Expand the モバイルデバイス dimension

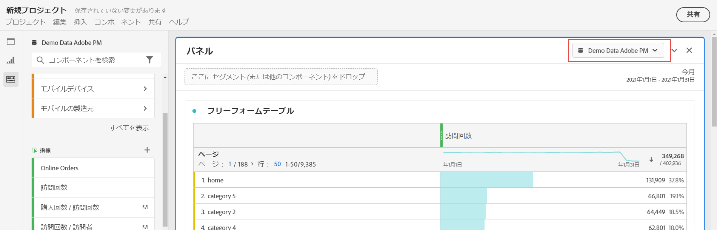coord(145,89)
